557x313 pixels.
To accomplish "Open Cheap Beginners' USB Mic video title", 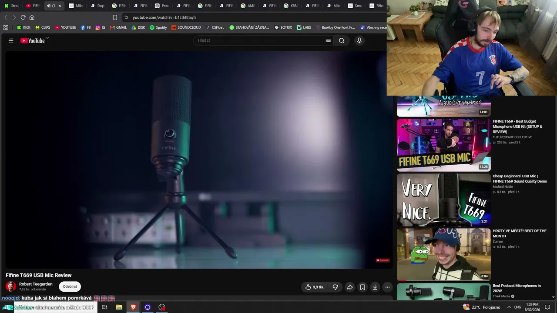I will [x=520, y=179].
